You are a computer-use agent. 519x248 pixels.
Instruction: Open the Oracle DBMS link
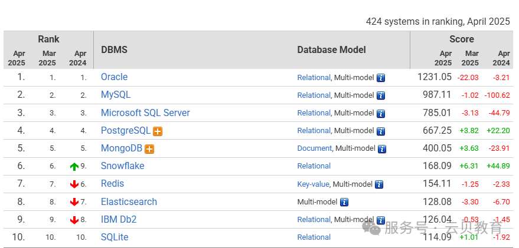(x=114, y=77)
